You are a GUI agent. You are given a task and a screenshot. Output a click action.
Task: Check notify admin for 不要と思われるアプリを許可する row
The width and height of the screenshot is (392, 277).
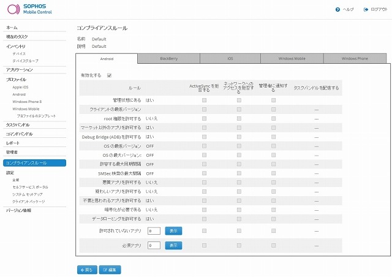point(274,200)
